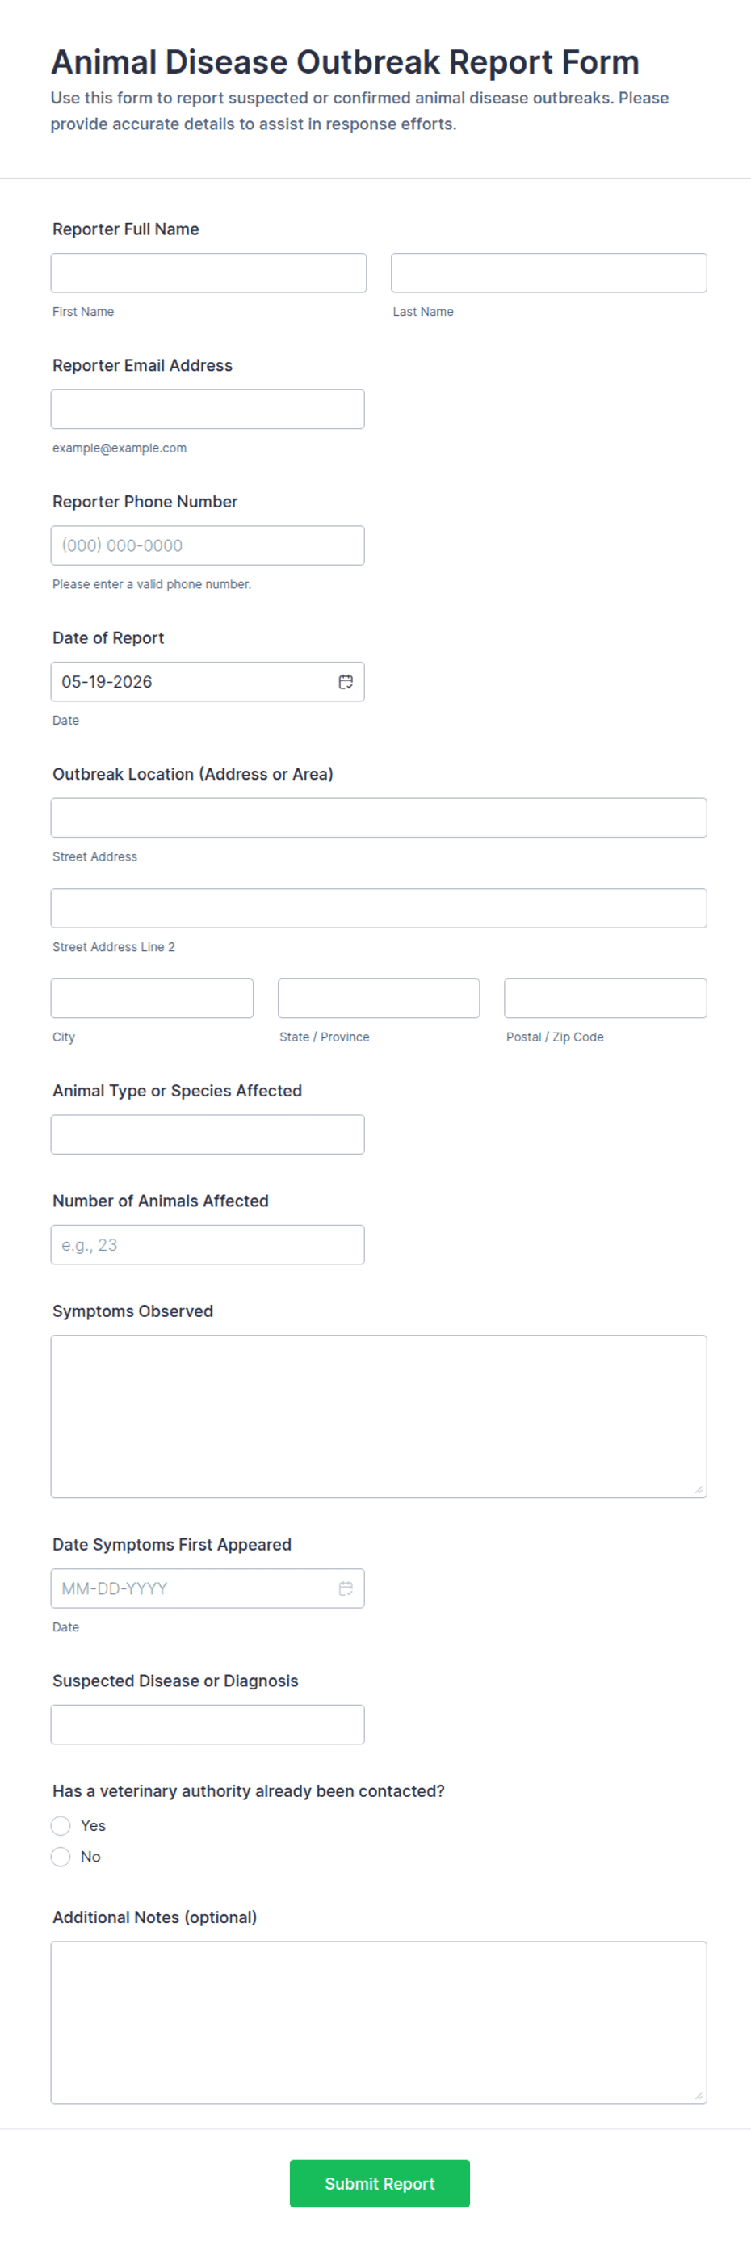Click inside the Symptoms Observed text area
Viewport: 751px width, 2247px height.
click(x=379, y=1416)
